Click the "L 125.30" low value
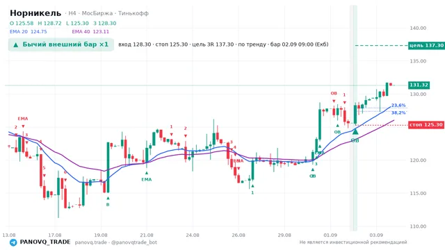Screen dimensions: 445x250 coord(77,23)
